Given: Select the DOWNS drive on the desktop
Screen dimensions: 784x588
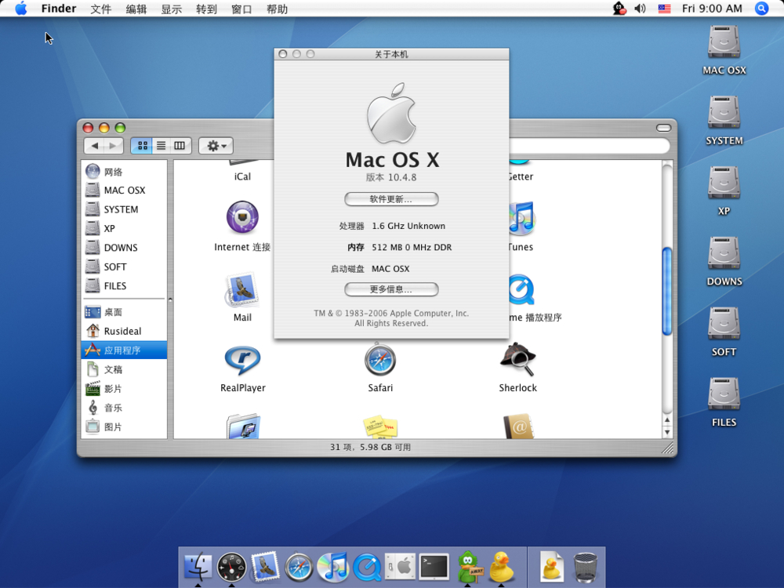Looking at the screenshot, I should (724, 261).
